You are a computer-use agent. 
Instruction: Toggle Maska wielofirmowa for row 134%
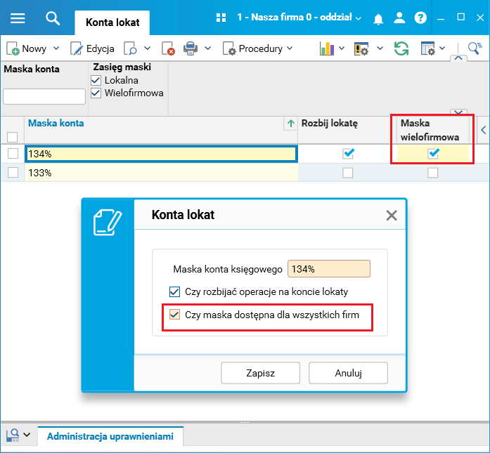pos(433,154)
